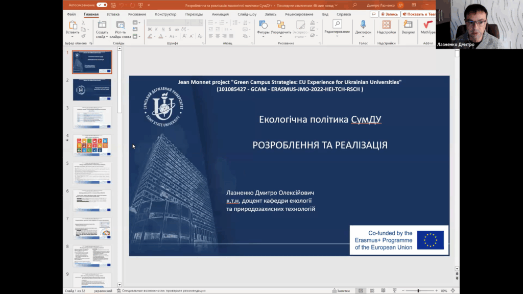Click the slide title Екологічна політика СумДУ
The width and height of the screenshot is (523, 294).
tap(320, 119)
